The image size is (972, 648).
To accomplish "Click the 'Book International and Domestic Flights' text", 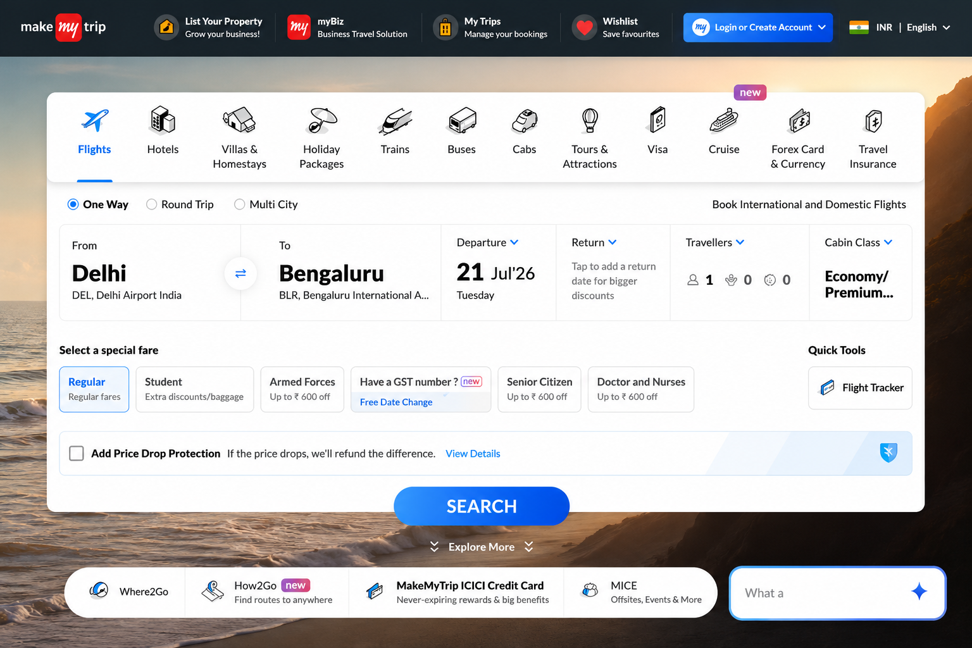I will [x=809, y=204].
